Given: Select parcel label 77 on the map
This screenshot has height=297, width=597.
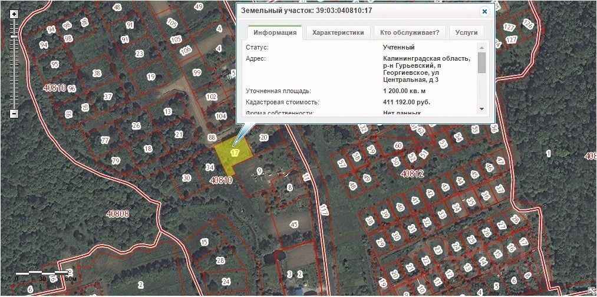Looking at the screenshot, I should pos(105,140).
